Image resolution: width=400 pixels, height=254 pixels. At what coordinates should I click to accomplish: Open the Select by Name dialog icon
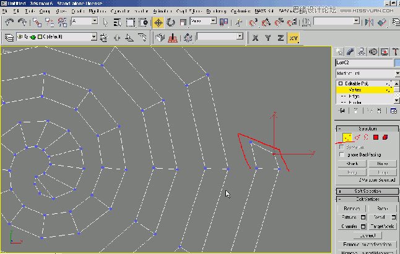(118, 22)
